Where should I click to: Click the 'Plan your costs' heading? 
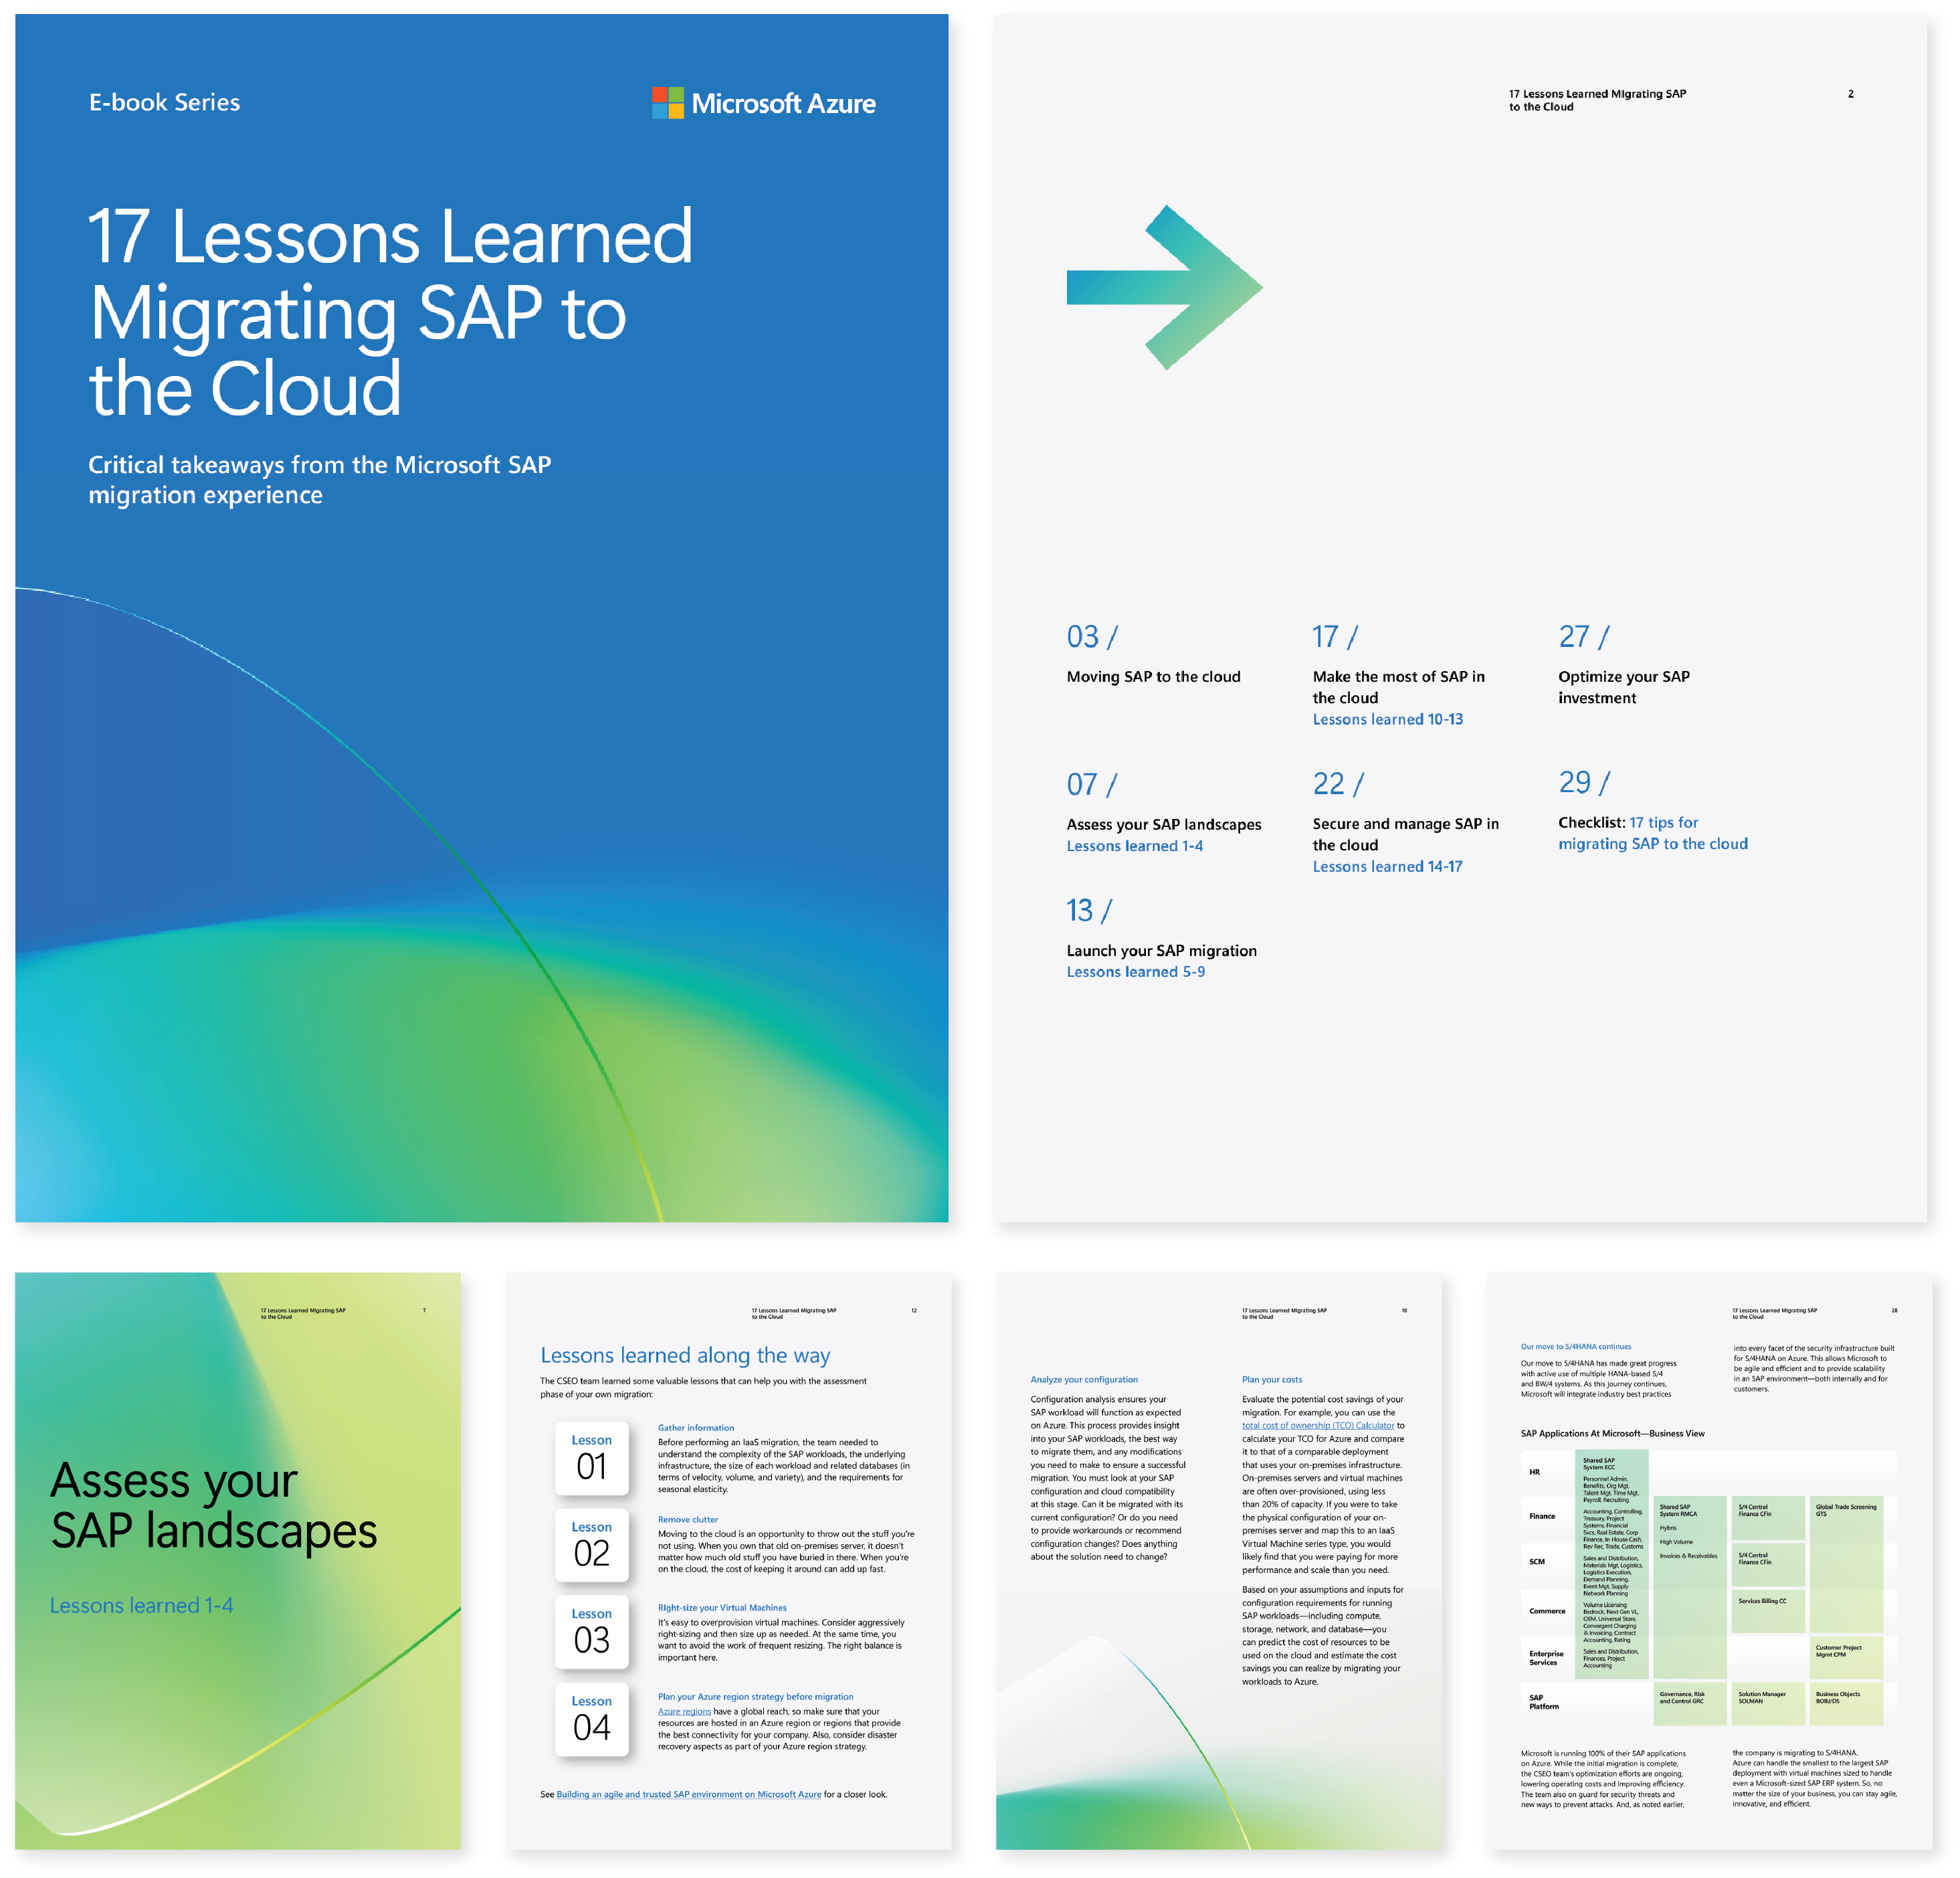pos(1272,1379)
